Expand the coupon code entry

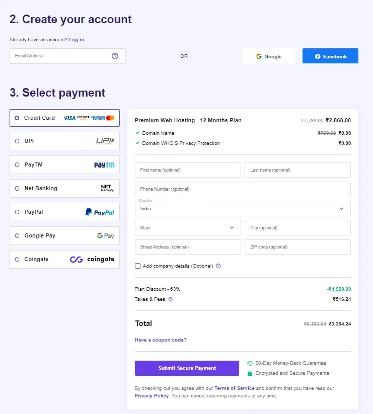tap(161, 340)
